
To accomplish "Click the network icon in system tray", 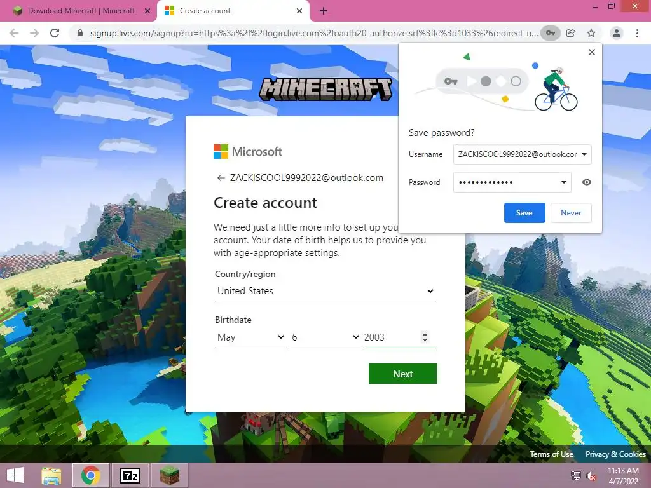I will coord(576,476).
